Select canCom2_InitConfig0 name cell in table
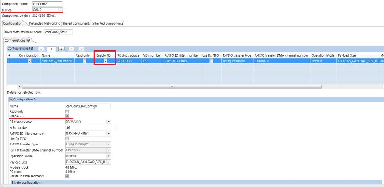This screenshot has height=187, width=384. tap(57, 61)
